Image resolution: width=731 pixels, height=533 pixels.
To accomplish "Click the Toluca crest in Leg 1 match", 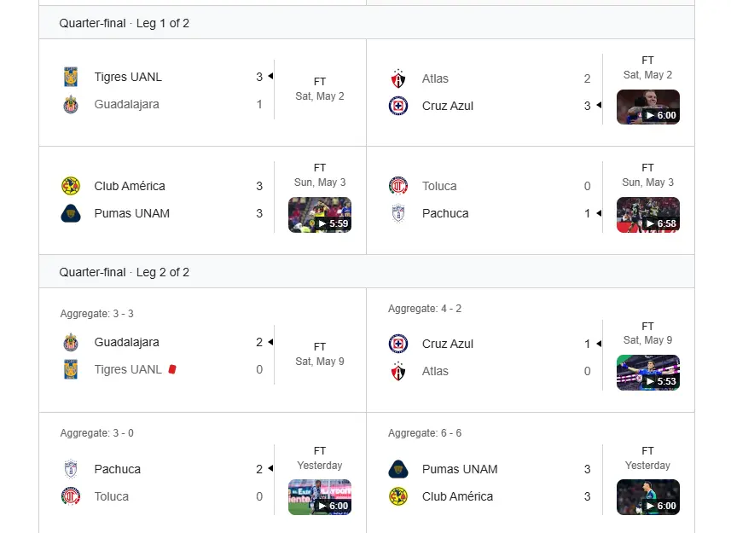I will tap(398, 186).
